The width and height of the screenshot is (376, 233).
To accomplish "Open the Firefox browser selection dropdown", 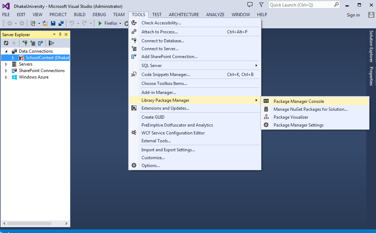I will (120, 23).
